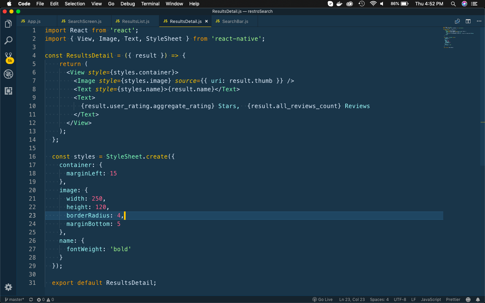This screenshot has height=303, width=485.
Task: Click the Time Machine icon in menu bar
Action: pos(361,4)
